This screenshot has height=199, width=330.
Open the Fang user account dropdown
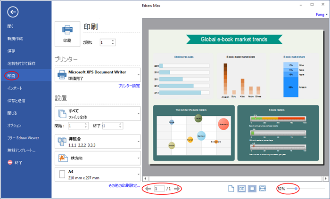[322, 15]
